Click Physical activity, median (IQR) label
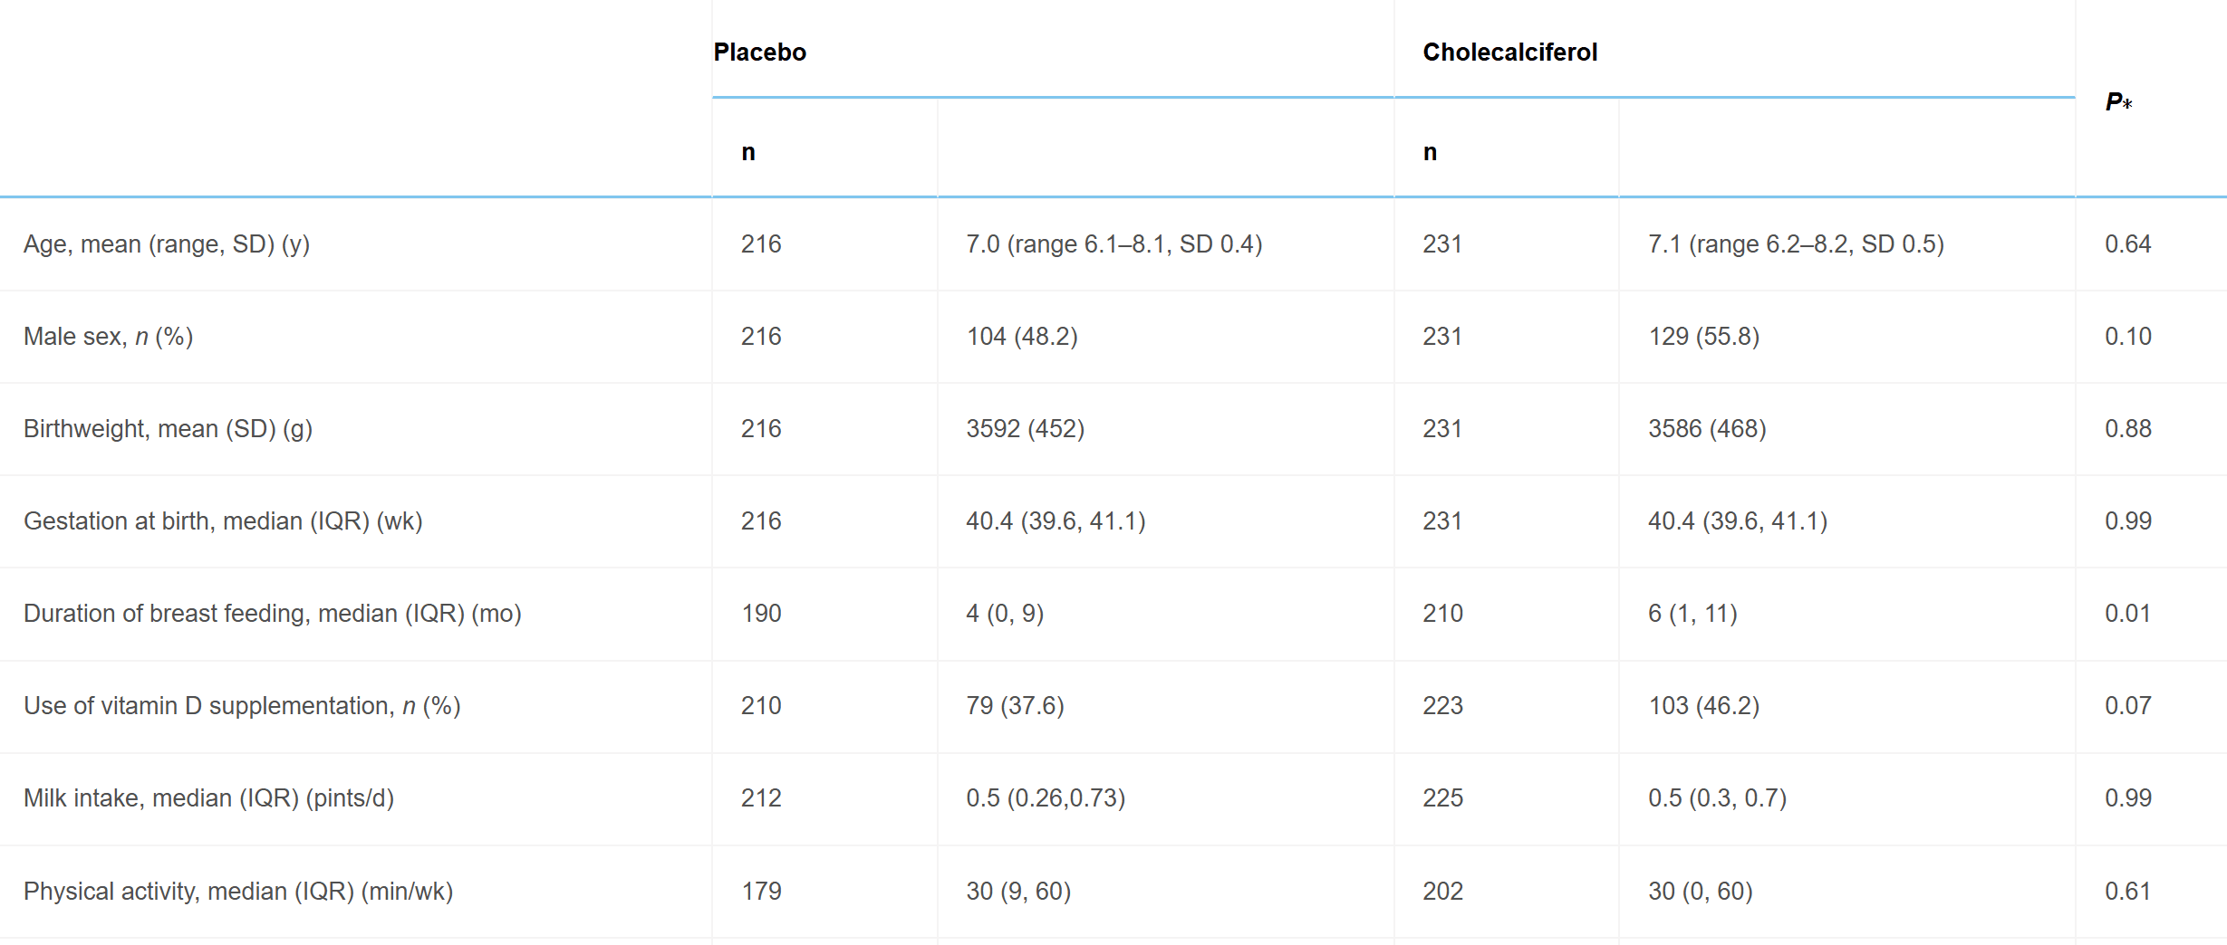The height and width of the screenshot is (945, 2227). tap(237, 892)
